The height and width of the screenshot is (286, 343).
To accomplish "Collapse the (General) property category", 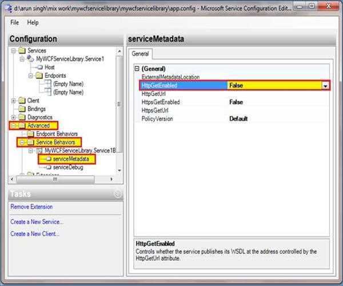I will (x=137, y=69).
